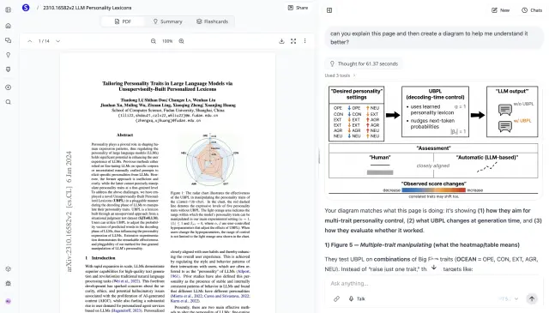
Task: Open the purple user avatar
Action: (9, 301)
